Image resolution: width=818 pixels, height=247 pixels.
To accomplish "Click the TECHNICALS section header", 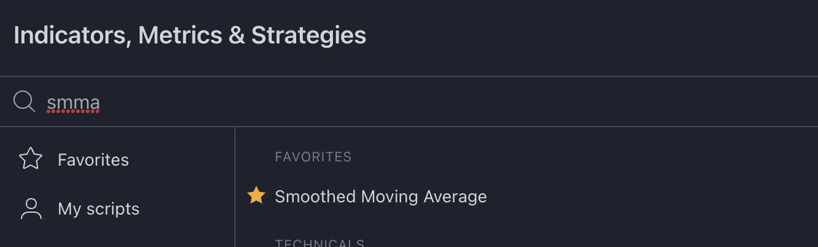I will [x=319, y=243].
